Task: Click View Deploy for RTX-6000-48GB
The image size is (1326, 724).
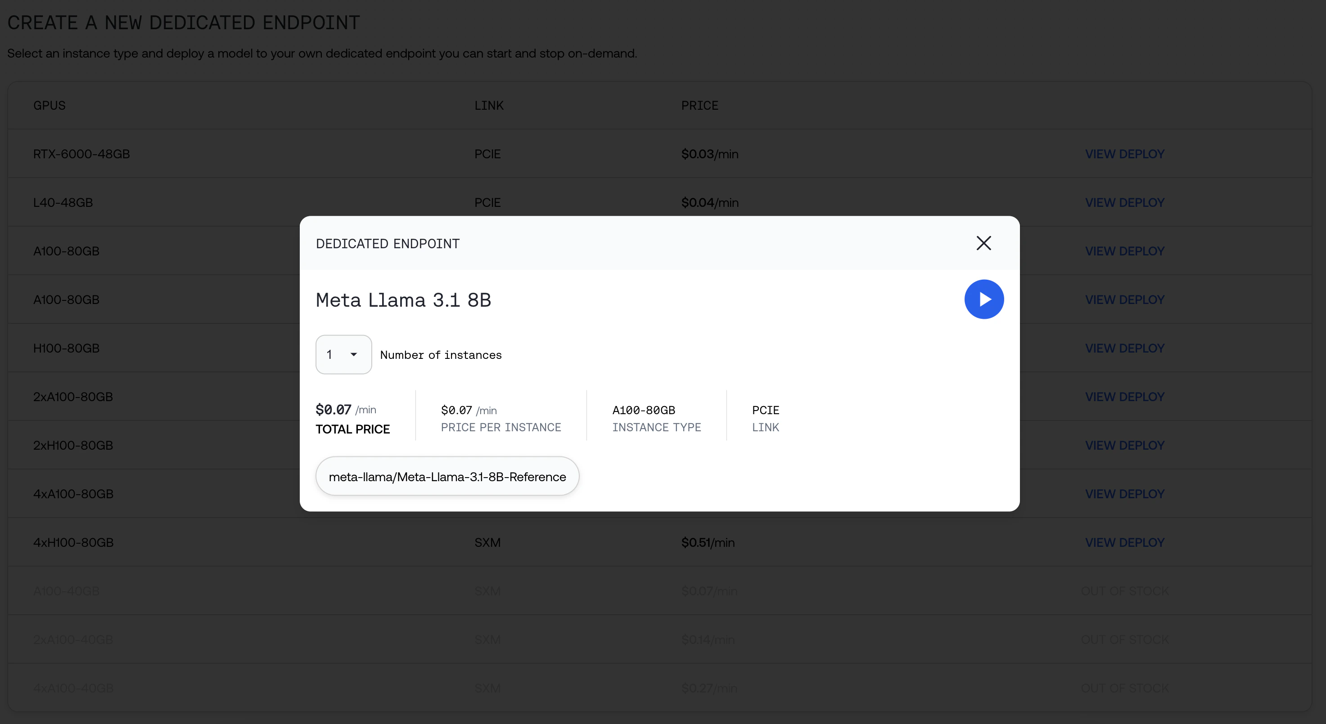Action: pyautogui.click(x=1124, y=154)
